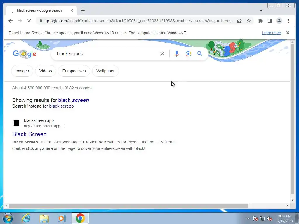
Task: Start a voice search with the microphone
Action: 177,54
